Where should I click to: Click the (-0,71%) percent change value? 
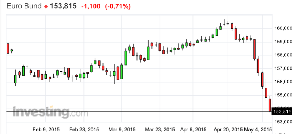(x=118, y=7)
